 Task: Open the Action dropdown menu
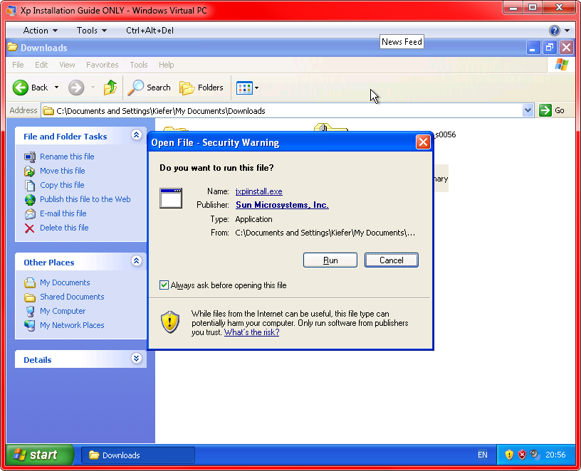41,31
